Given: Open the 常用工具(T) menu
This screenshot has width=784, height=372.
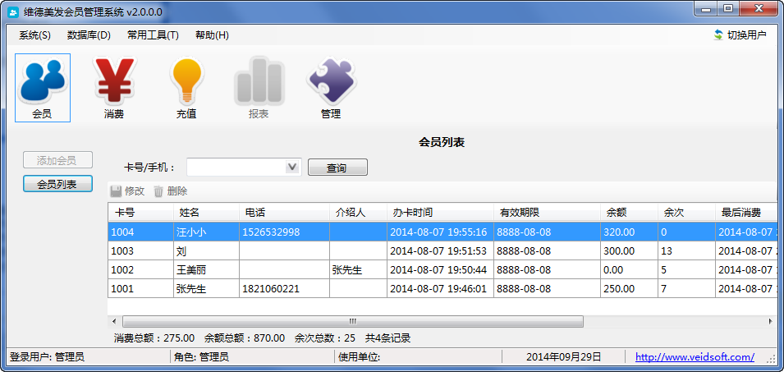Looking at the screenshot, I should [x=153, y=35].
